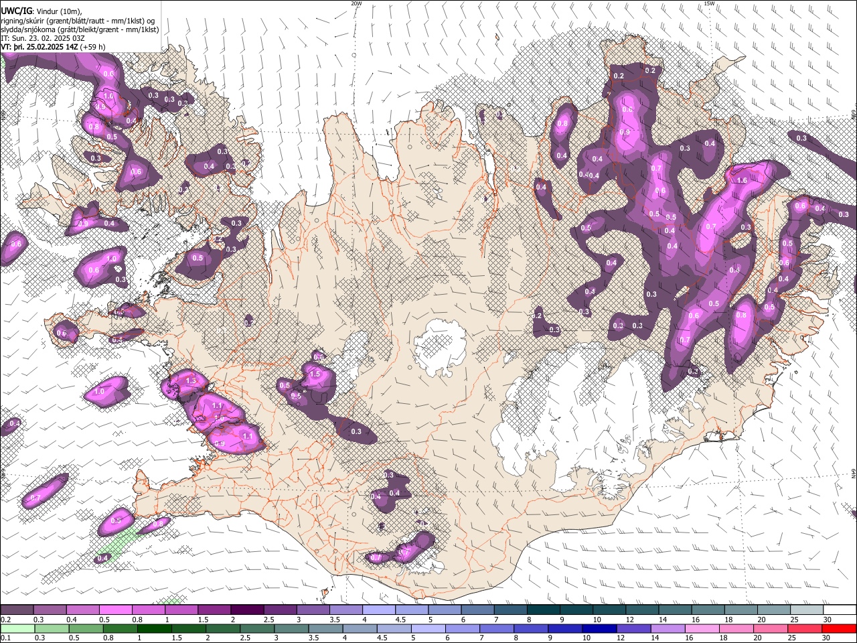Viewport: 857px width, 643px height.
Task: Click the 'IT: Sun. 23. 02. 2025 03Z' line
Action: click(42, 38)
